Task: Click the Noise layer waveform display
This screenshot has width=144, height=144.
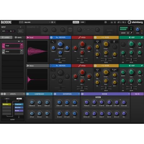Action: click(x=37, y=79)
